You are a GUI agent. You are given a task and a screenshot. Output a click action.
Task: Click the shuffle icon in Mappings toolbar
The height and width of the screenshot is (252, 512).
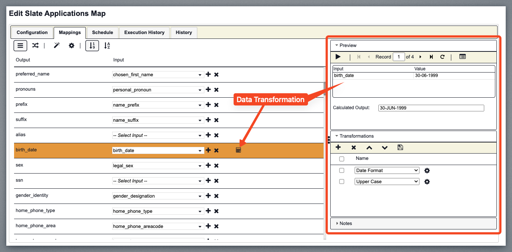click(x=35, y=46)
